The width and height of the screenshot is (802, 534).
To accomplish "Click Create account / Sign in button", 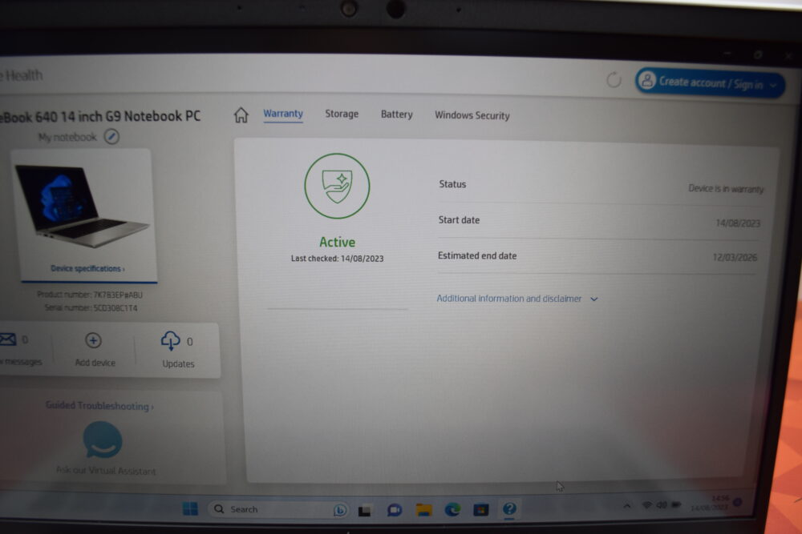I will coord(710,82).
